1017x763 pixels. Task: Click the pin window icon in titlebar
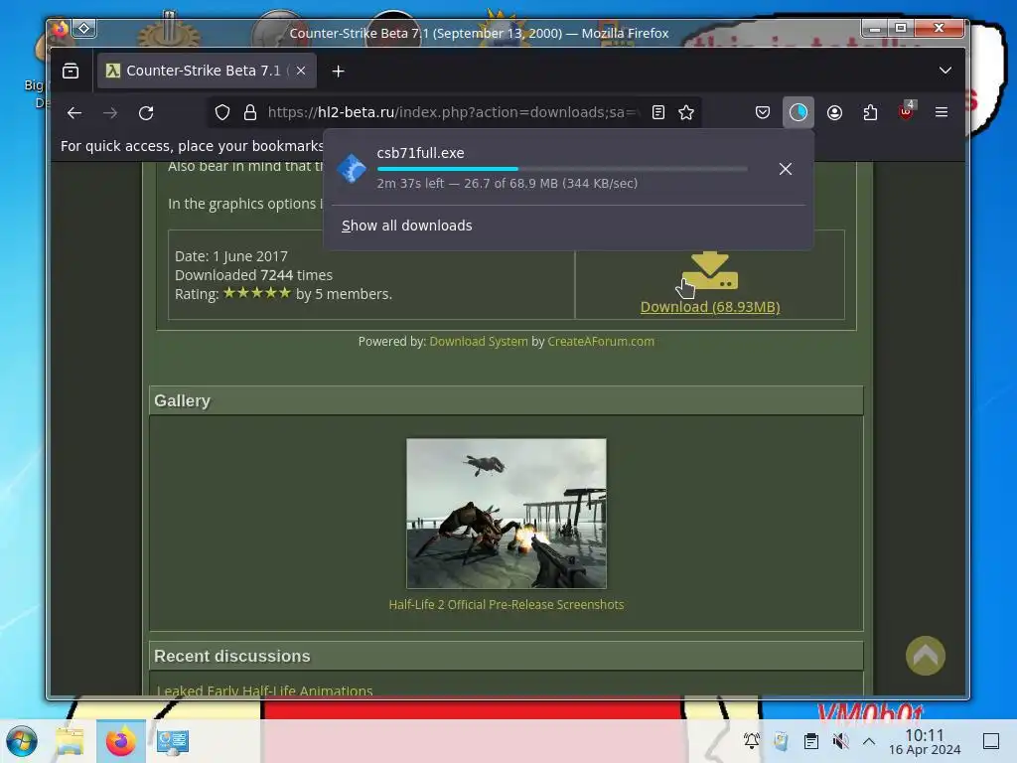click(84, 29)
